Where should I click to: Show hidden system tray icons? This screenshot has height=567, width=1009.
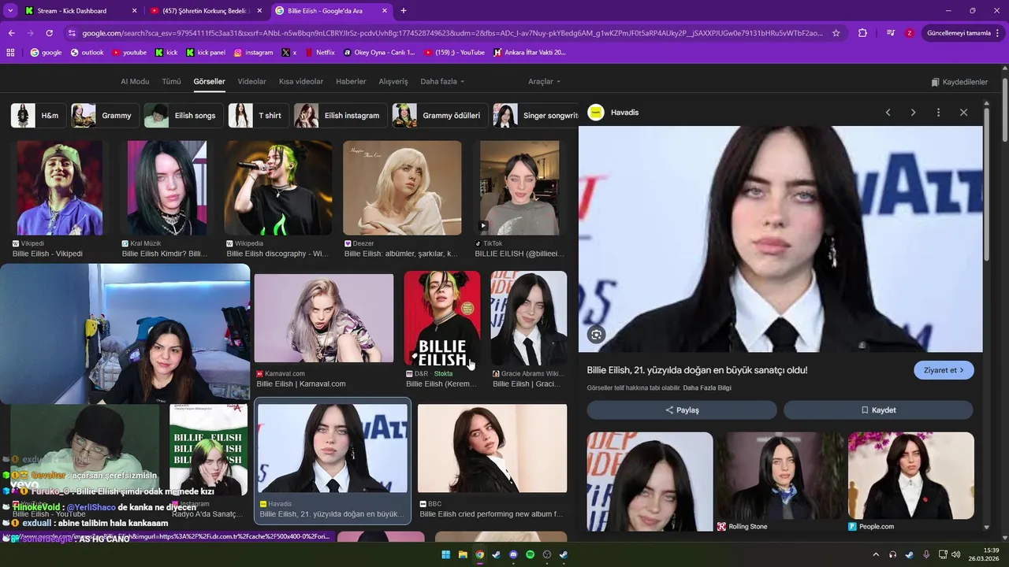click(876, 554)
